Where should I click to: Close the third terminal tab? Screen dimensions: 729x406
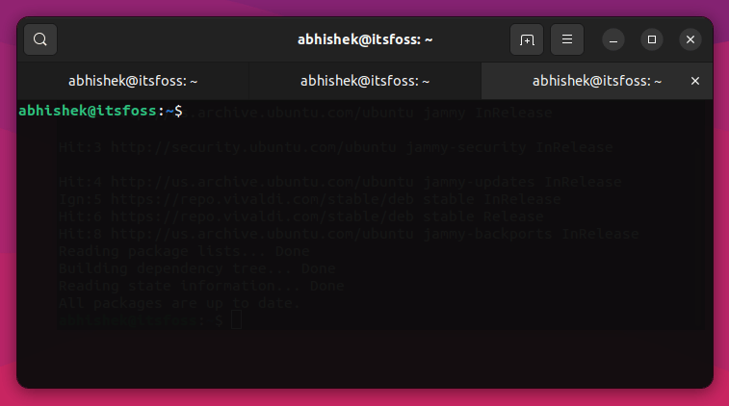[x=695, y=82]
